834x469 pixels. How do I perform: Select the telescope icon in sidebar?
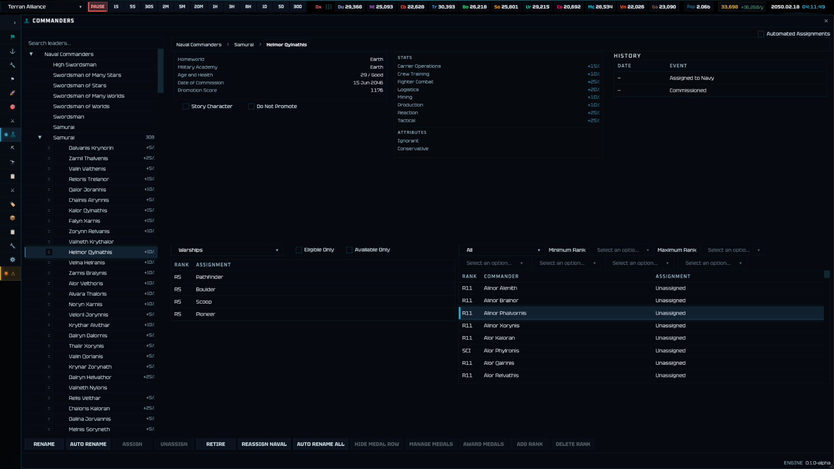[x=13, y=162]
